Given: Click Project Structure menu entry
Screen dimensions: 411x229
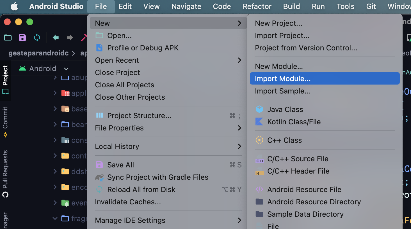Looking at the screenshot, I should [x=139, y=116].
